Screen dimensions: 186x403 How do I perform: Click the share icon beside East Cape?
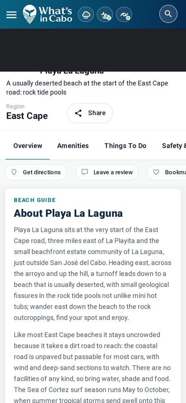click(x=78, y=113)
